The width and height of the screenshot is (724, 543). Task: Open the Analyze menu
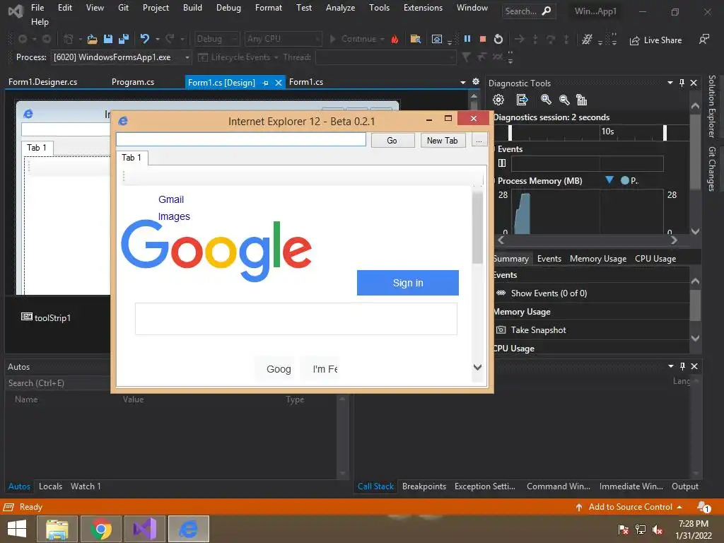[340, 7]
